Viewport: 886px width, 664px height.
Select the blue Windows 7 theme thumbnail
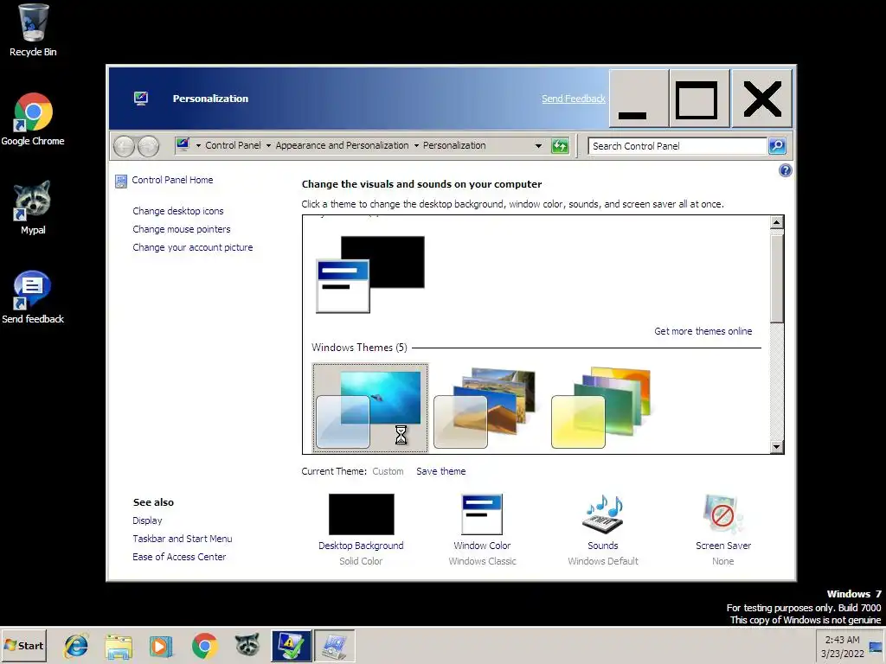point(370,408)
